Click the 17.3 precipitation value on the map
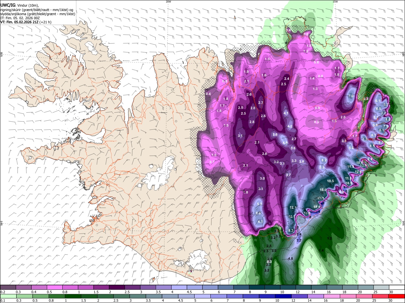This screenshot has width=405, height=303. tap(321, 198)
